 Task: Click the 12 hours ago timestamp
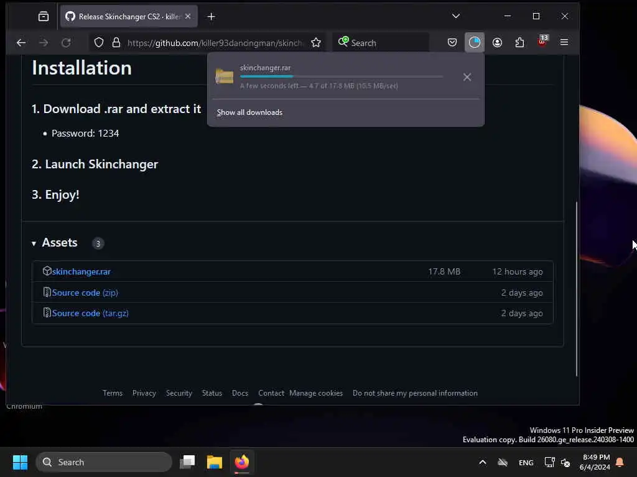click(518, 272)
